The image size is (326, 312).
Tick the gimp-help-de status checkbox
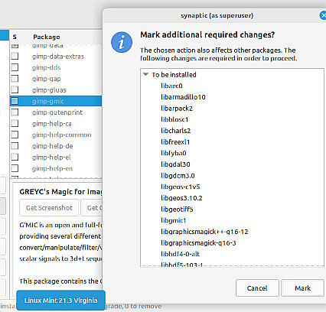(15, 146)
